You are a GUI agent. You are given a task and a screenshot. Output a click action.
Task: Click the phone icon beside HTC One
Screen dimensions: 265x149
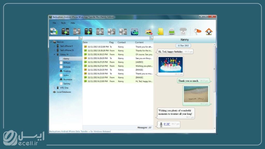[58, 88]
